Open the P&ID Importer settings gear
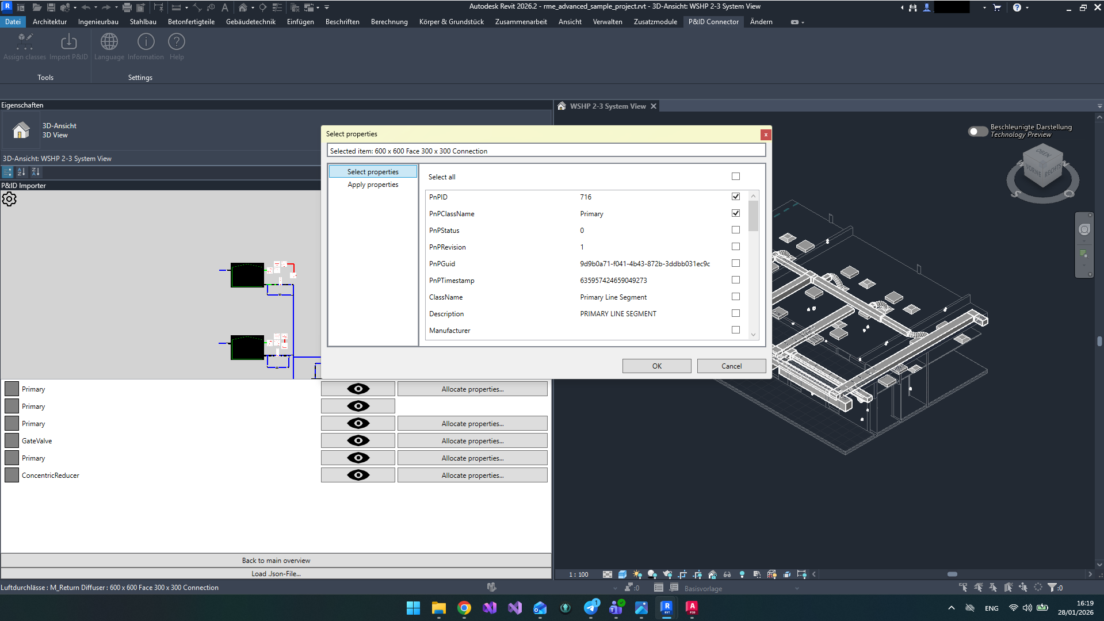1104x621 pixels. [9, 199]
